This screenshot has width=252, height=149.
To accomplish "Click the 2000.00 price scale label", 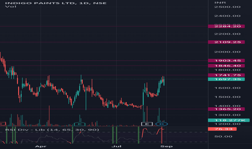I will point(227,52).
